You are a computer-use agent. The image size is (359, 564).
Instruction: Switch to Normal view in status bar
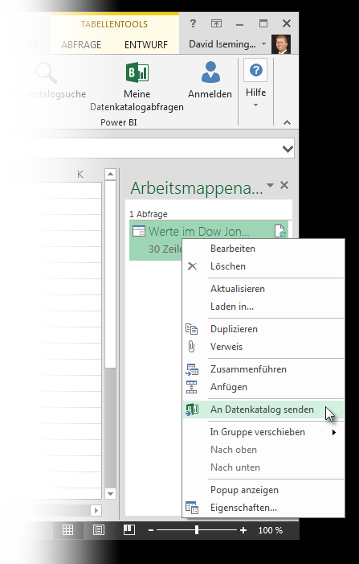click(67, 530)
